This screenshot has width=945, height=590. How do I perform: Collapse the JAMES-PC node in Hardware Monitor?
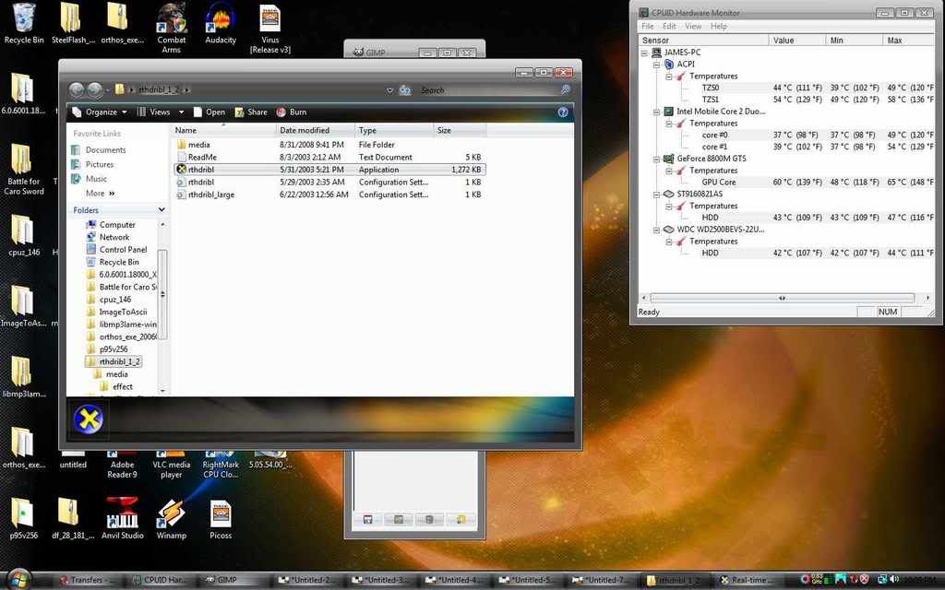pyautogui.click(x=644, y=53)
